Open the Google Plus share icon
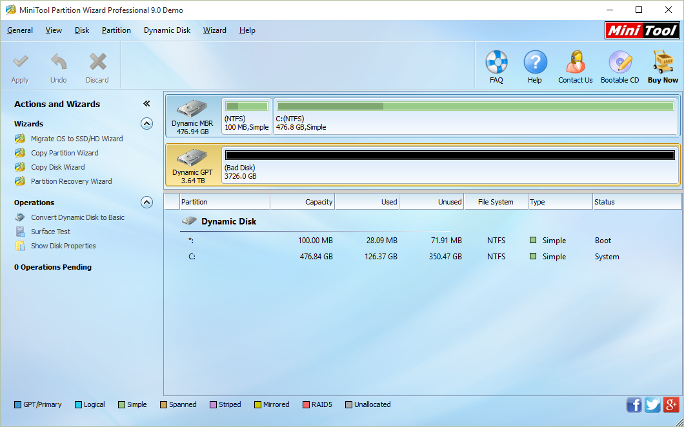The width and height of the screenshot is (684, 427). pos(671,405)
